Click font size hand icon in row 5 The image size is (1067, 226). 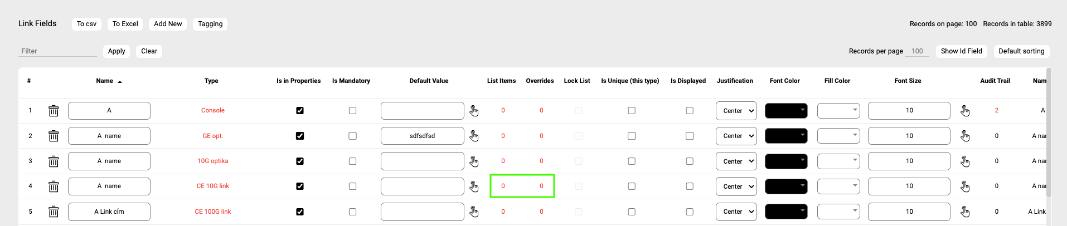[965, 212]
